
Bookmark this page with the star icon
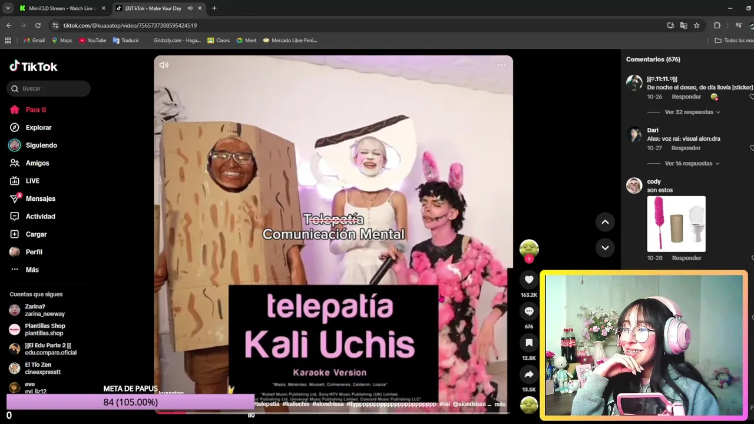(696, 25)
